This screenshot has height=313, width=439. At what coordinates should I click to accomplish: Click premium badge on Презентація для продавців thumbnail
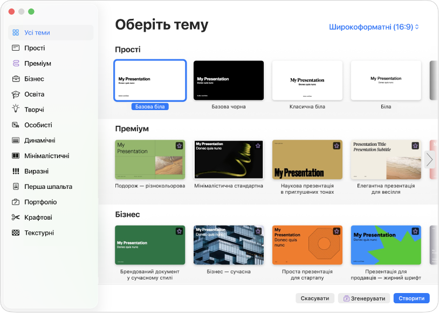click(x=415, y=231)
